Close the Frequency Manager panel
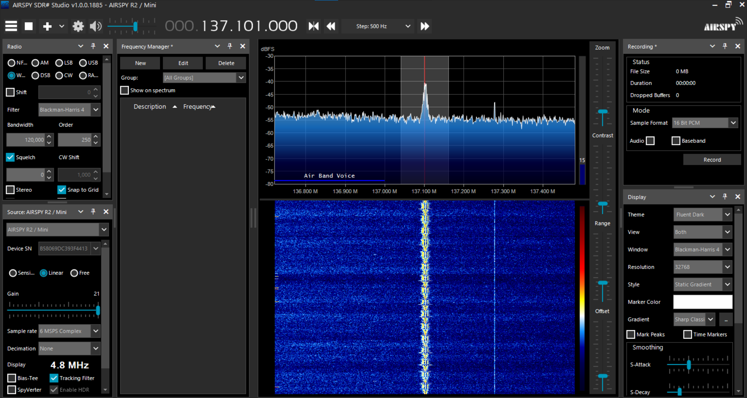This screenshot has width=747, height=398. coord(243,46)
